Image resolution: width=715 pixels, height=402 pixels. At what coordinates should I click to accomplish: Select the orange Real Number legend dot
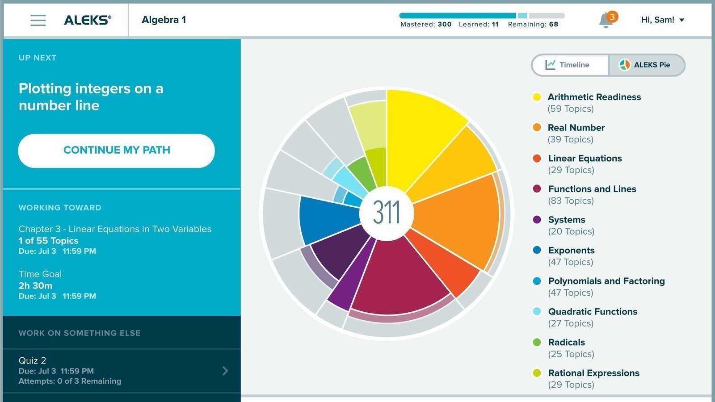point(537,127)
